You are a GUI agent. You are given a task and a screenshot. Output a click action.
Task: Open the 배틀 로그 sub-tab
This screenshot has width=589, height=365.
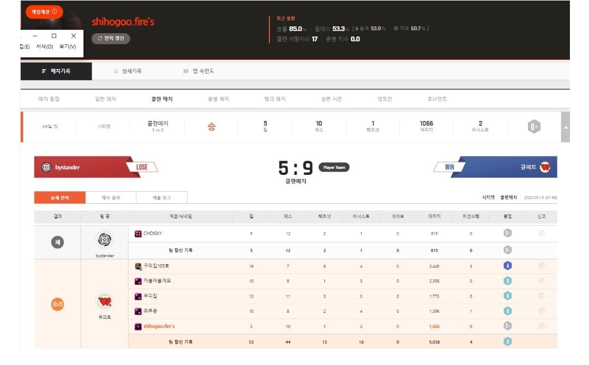click(161, 198)
